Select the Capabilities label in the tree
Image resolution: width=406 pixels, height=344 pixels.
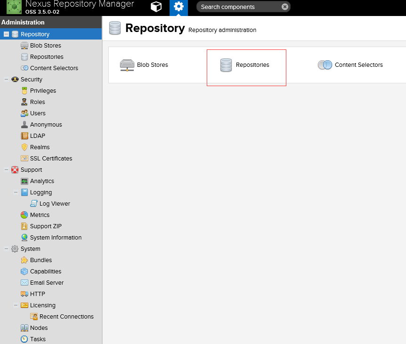[x=46, y=272]
